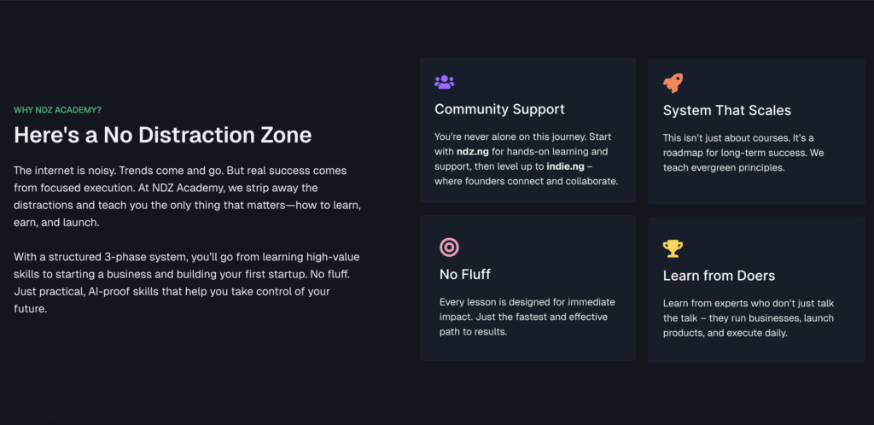
Task: Open the ndz.ng link
Action: point(473,152)
